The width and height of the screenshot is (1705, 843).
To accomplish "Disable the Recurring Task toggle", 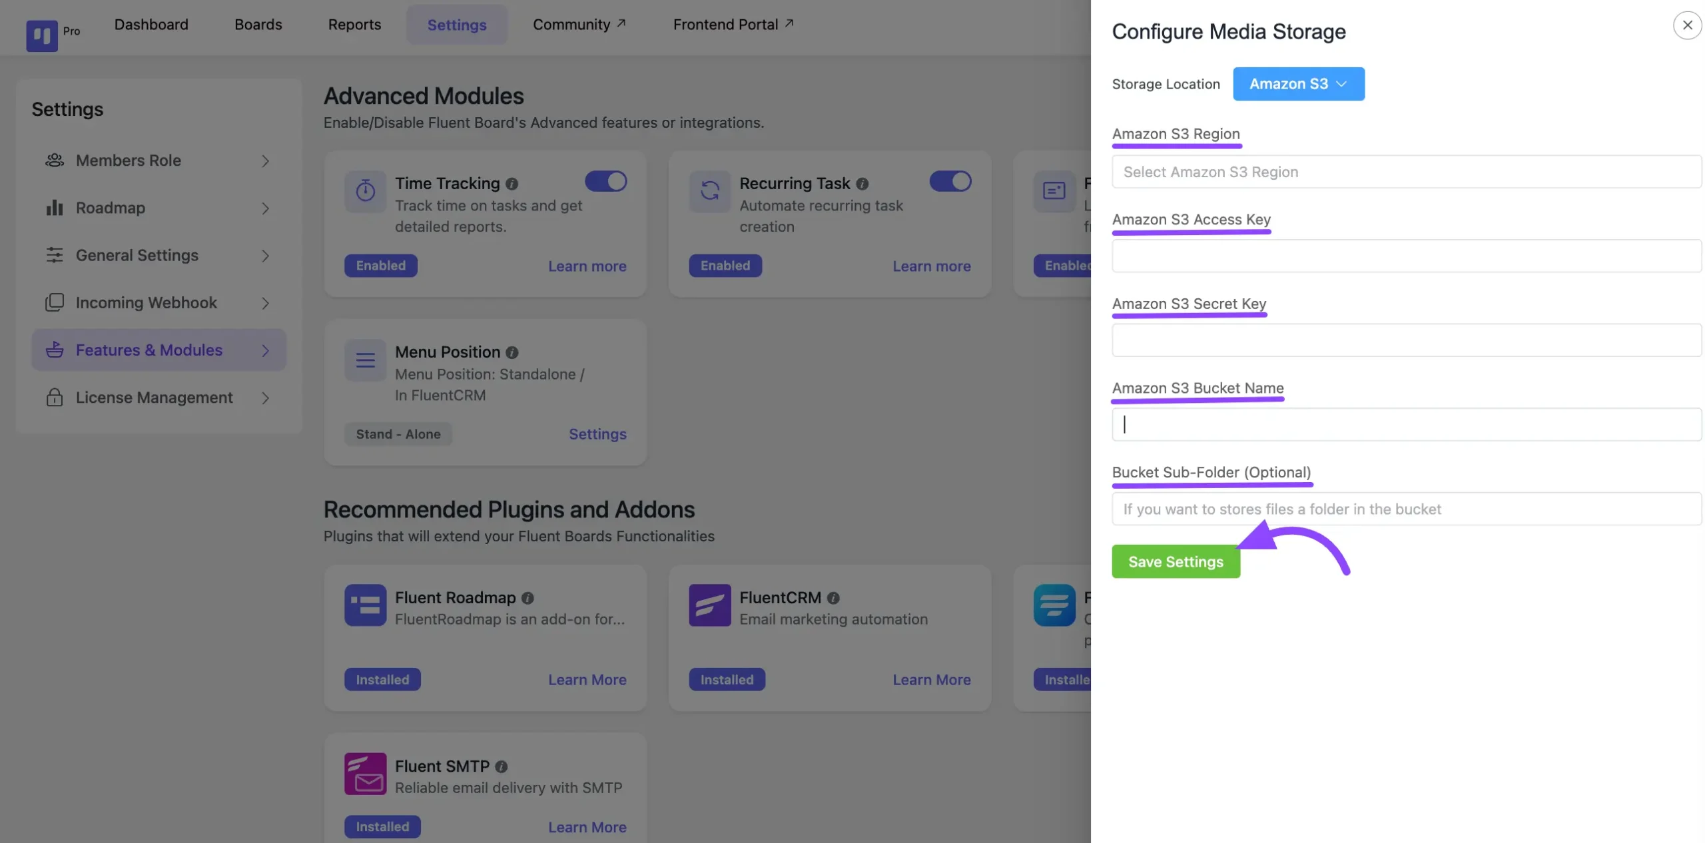I will [x=950, y=181].
